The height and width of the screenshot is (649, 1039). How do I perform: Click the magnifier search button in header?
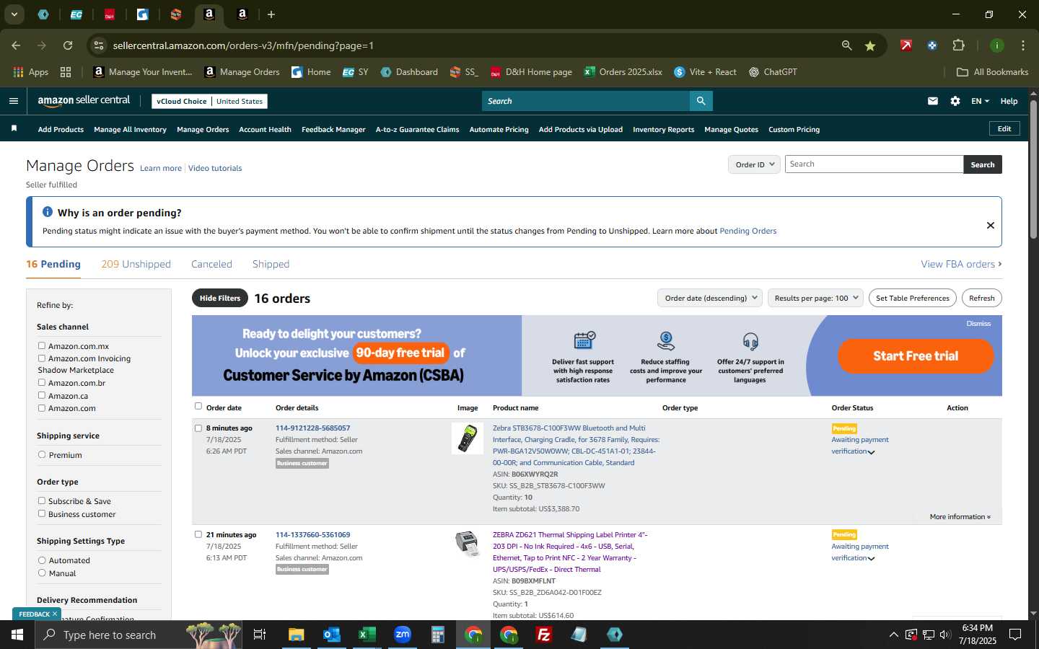click(x=701, y=101)
